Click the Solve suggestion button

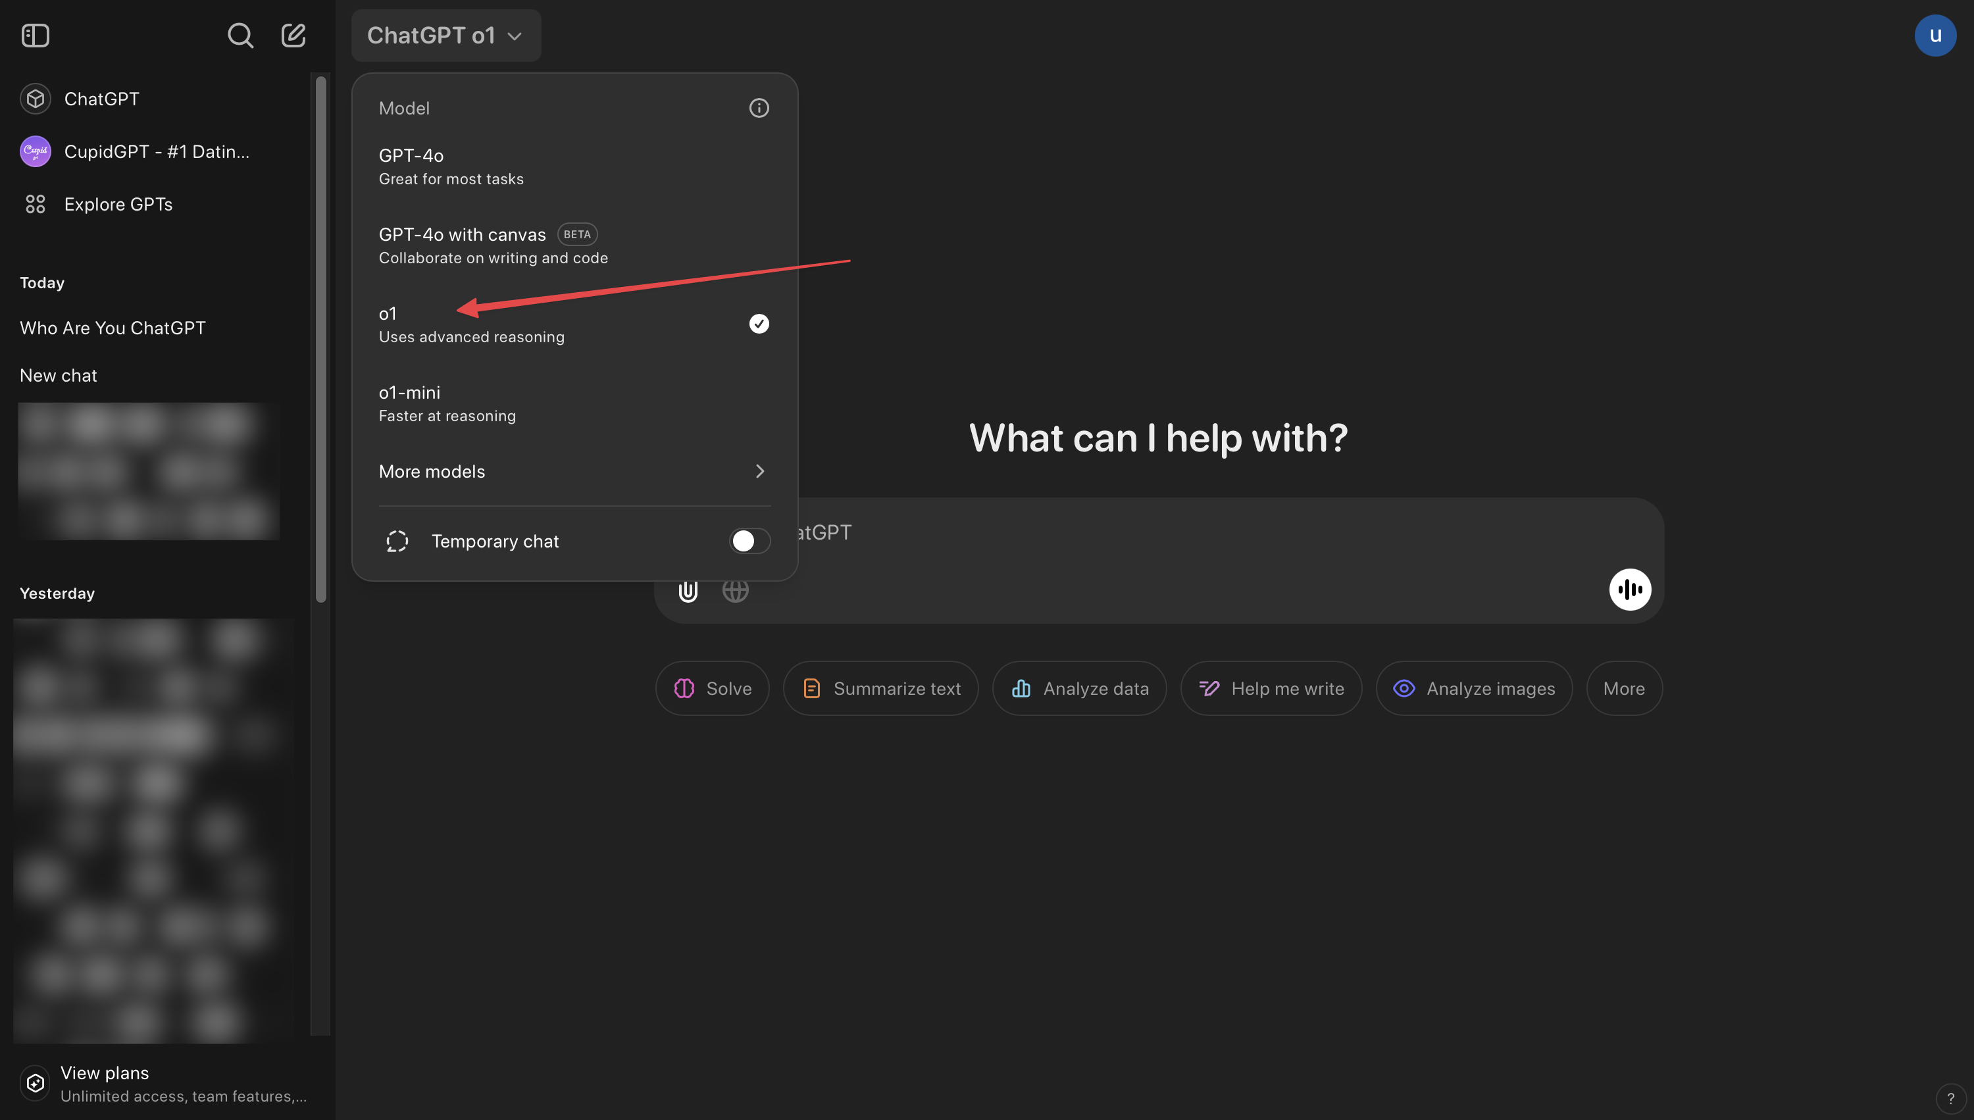point(712,688)
